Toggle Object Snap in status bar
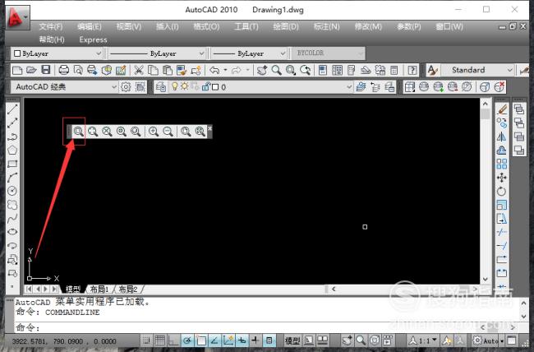 pyautogui.click(x=200, y=340)
